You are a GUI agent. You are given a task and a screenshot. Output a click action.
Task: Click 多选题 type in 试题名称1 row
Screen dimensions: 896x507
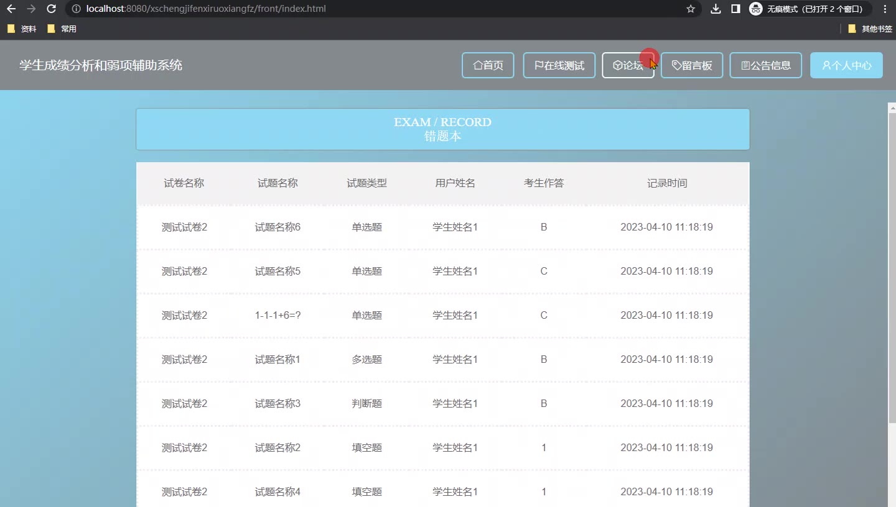point(366,360)
